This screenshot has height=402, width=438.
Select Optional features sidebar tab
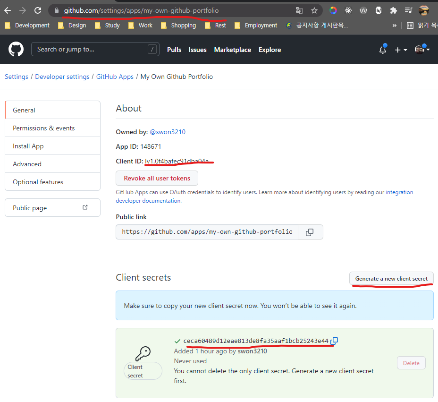pyautogui.click(x=52, y=182)
